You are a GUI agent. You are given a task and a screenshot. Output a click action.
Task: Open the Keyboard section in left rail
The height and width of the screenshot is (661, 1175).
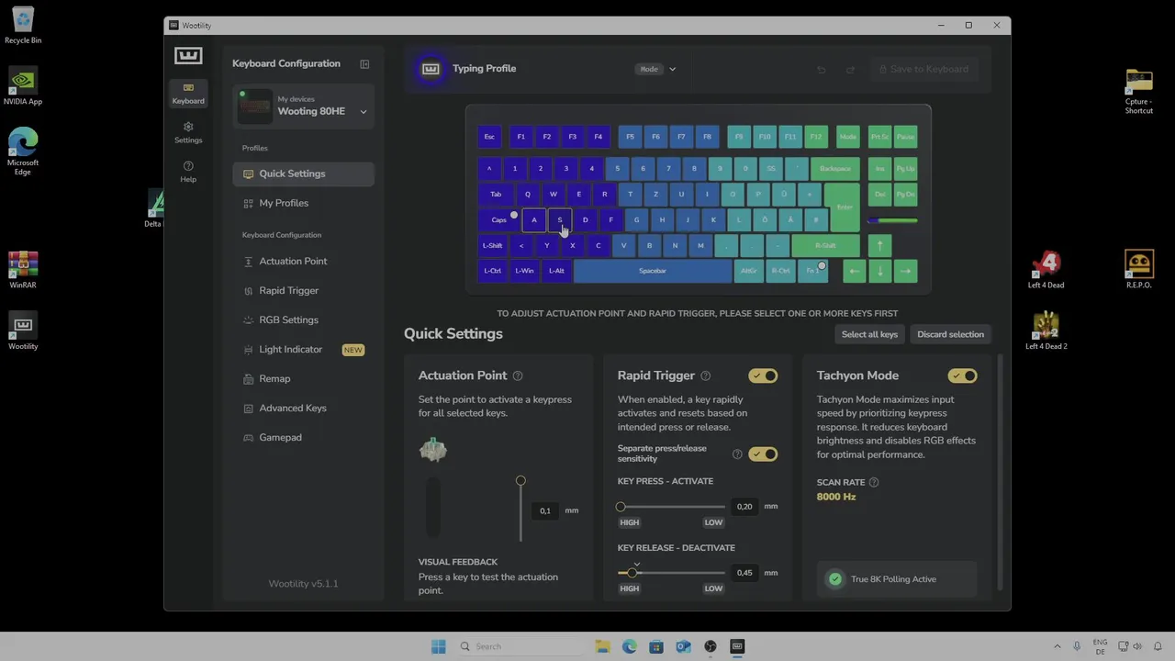tap(188, 94)
